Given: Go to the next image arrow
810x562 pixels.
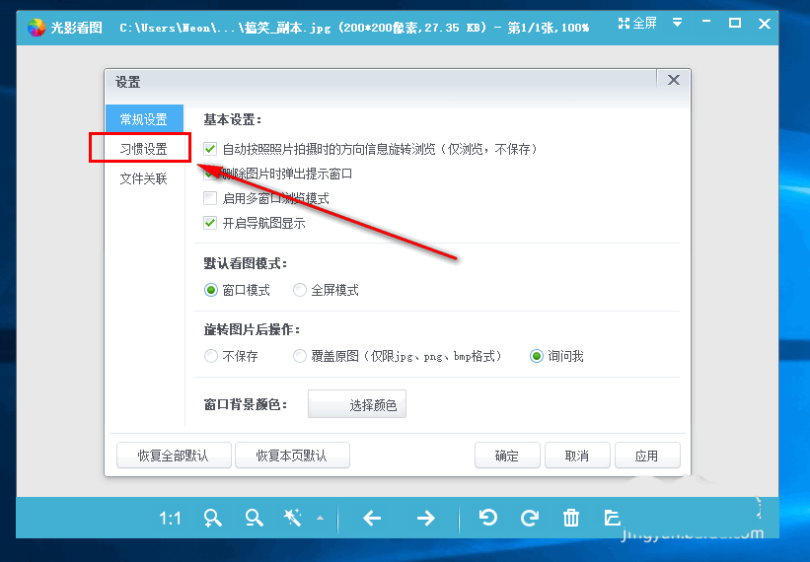Looking at the screenshot, I should [425, 518].
